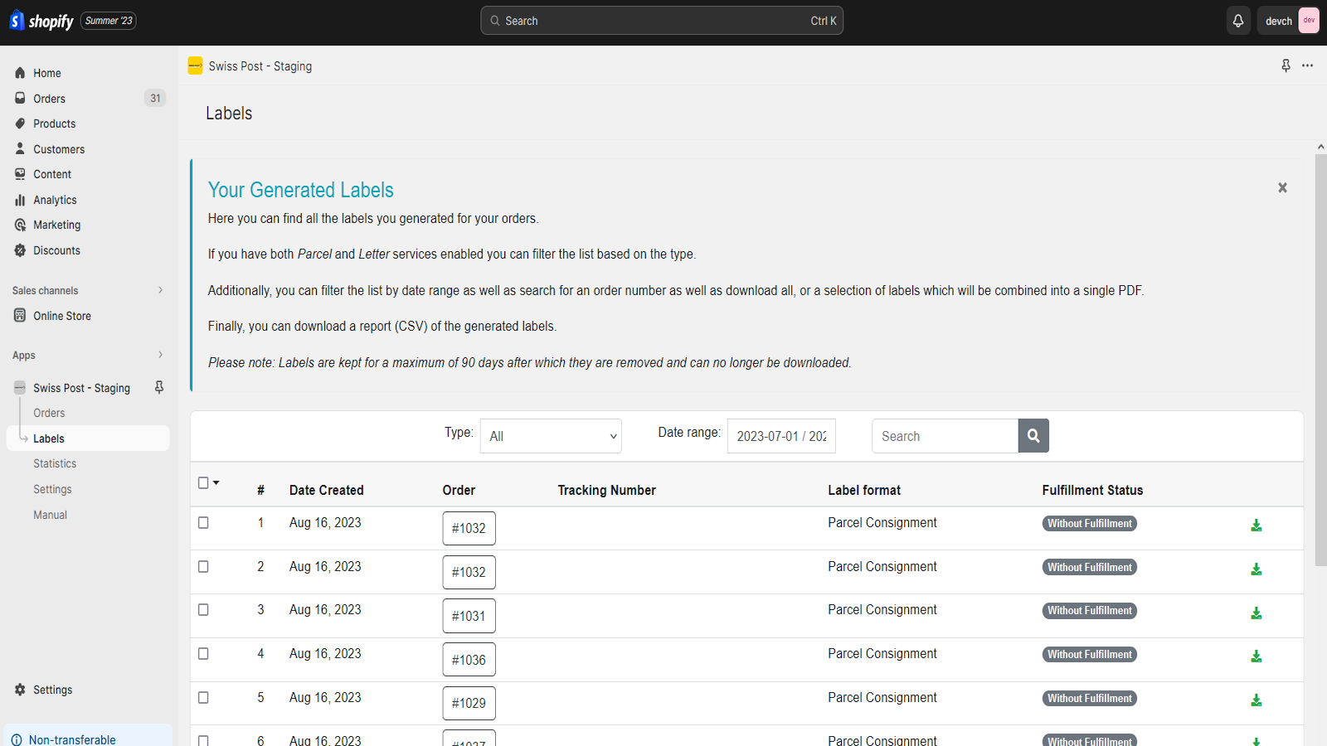Open the three-dot more options menu
The width and height of the screenshot is (1327, 746).
[x=1307, y=65]
